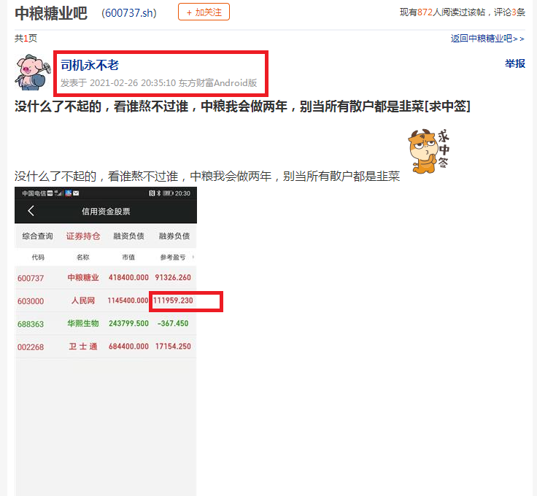Click the Bluetooth icon in phone status bar

[158, 193]
